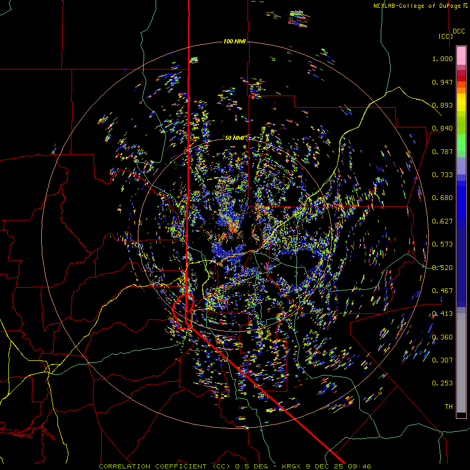
Task: Select the 0.467 scale value
Action: [x=442, y=291]
